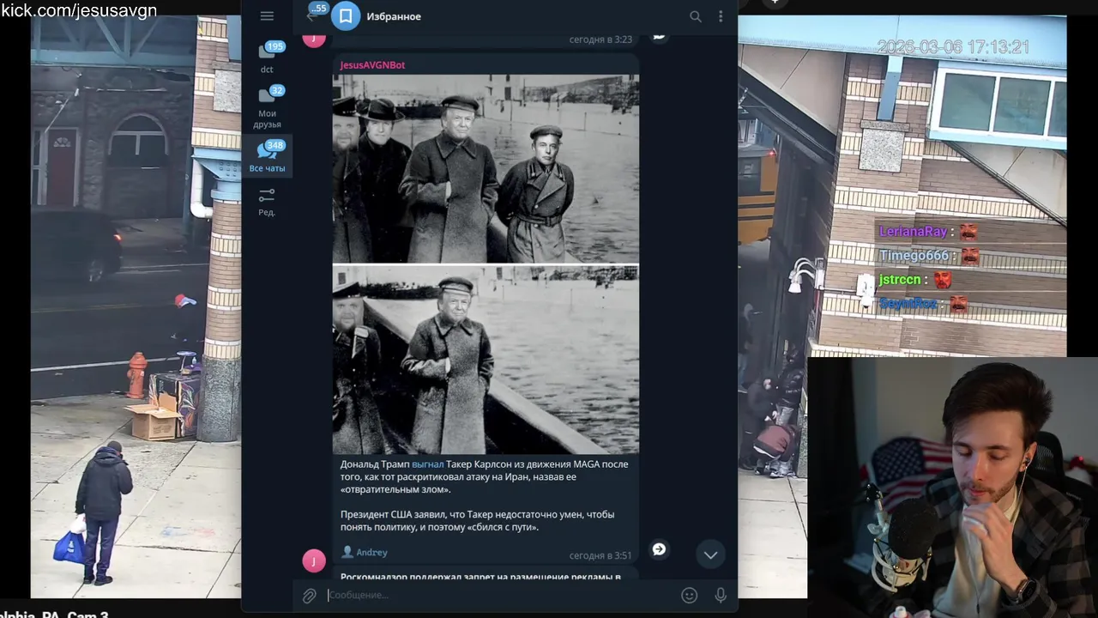1098x618 pixels.
Task: Attach a file with paperclip icon
Action: coord(310,595)
